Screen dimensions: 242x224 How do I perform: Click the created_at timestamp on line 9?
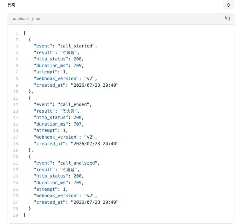pyautogui.click(x=95, y=85)
